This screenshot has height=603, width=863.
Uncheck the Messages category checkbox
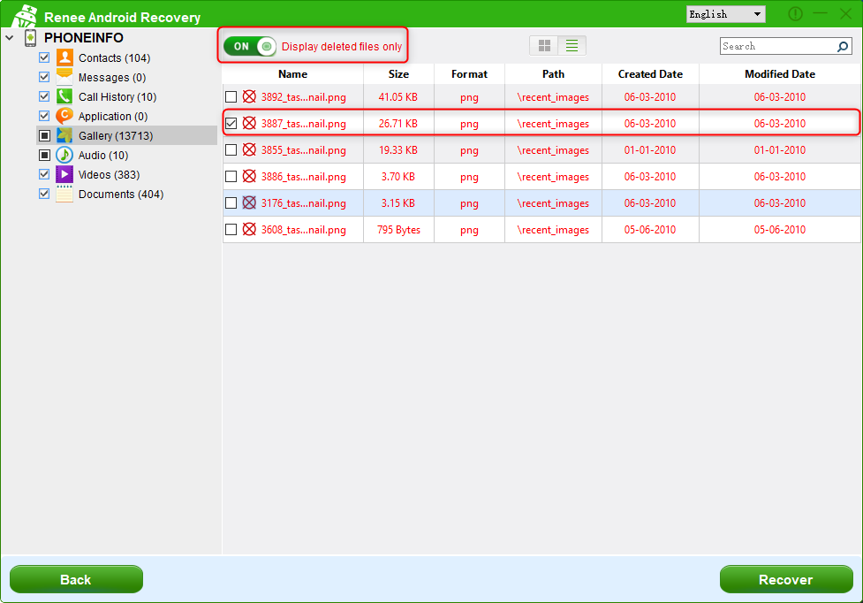click(x=44, y=78)
